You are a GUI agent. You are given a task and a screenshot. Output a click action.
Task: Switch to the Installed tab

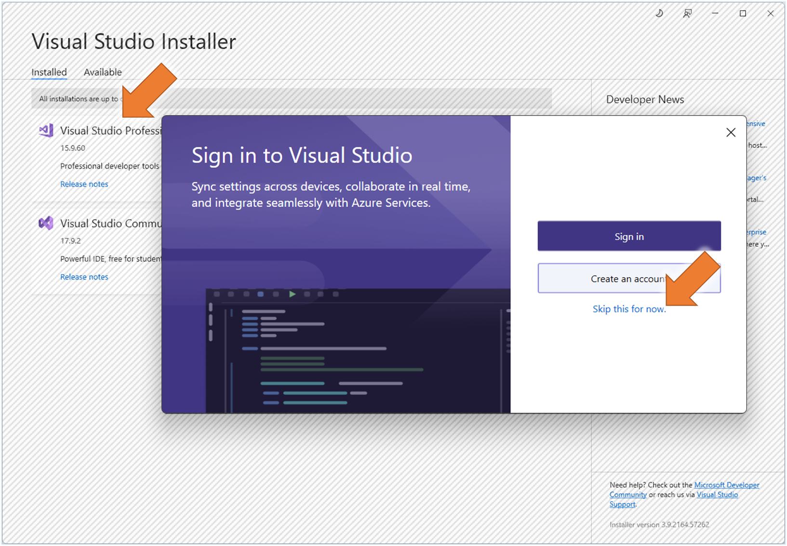tap(49, 72)
